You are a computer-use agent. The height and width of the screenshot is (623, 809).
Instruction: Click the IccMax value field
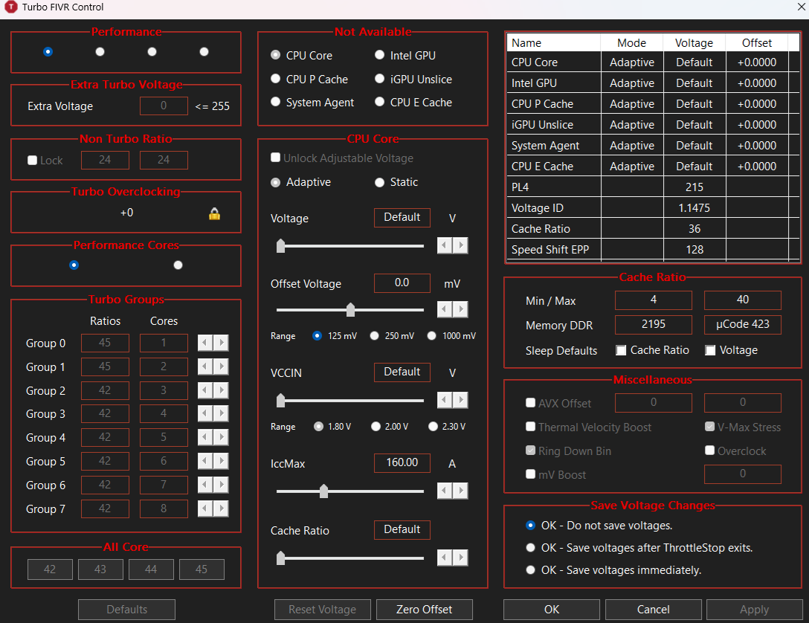[402, 462]
